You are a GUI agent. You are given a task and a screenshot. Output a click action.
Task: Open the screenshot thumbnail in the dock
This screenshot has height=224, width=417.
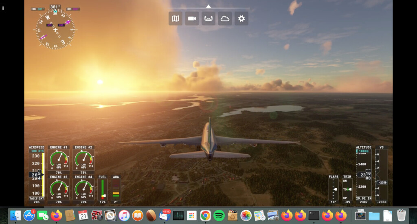click(361, 215)
